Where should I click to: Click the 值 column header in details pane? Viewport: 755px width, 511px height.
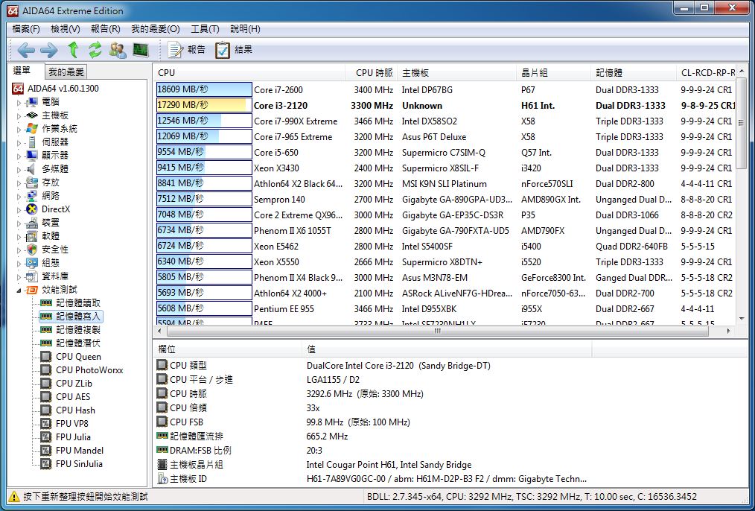pos(447,349)
